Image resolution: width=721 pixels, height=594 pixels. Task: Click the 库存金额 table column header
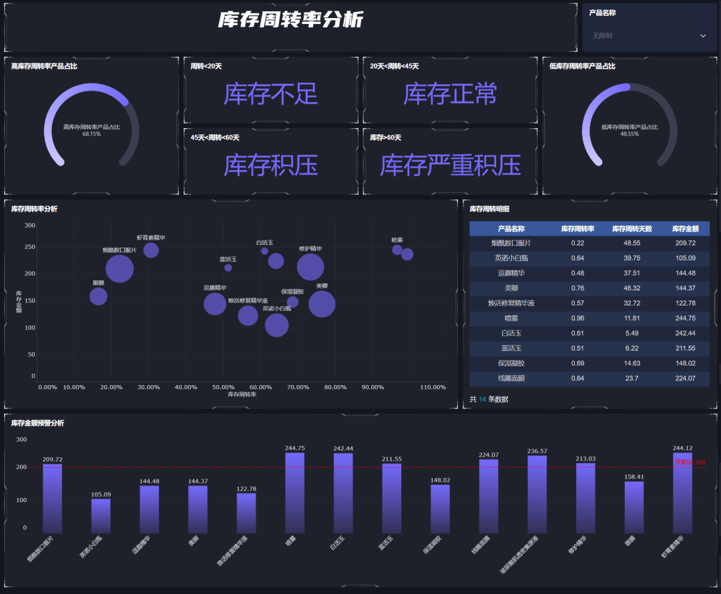tap(685, 229)
